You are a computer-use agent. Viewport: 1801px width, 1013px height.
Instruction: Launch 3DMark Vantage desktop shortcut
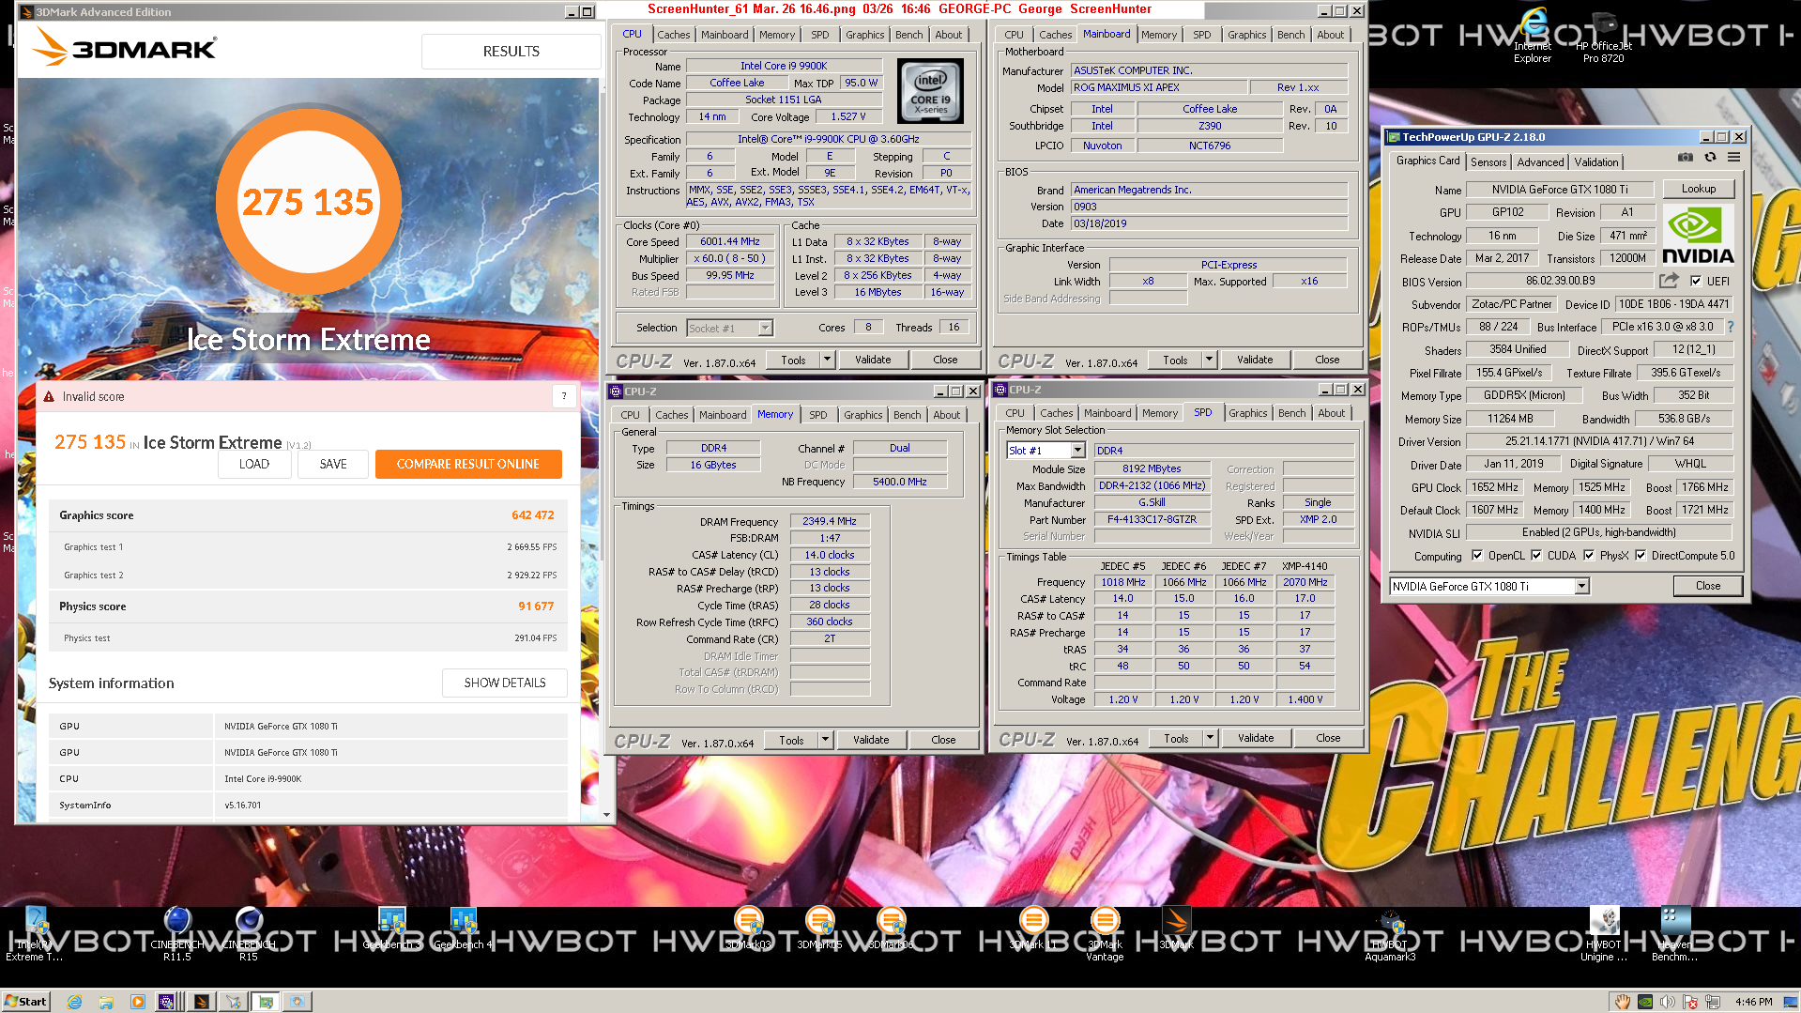pyautogui.click(x=1105, y=934)
